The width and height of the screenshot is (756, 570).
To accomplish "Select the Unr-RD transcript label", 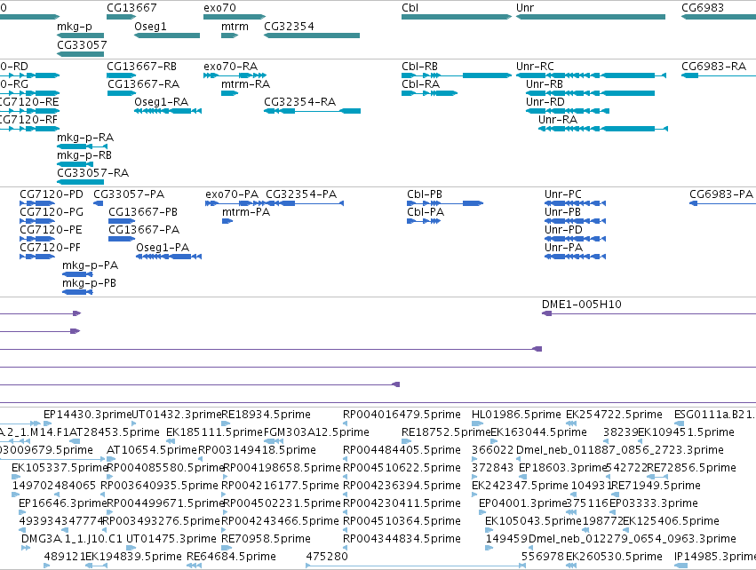I will click(x=545, y=102).
